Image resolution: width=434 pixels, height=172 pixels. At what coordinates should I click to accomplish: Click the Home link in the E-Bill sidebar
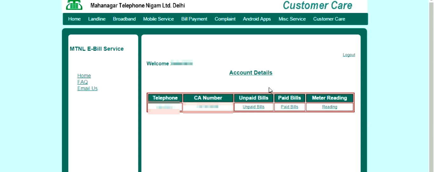[84, 76]
